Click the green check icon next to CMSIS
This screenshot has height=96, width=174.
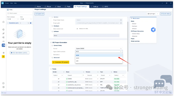click(x=67, y=79)
